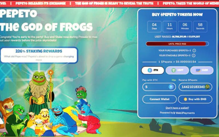Click the Web3Payments logo icon

click(x=174, y=113)
